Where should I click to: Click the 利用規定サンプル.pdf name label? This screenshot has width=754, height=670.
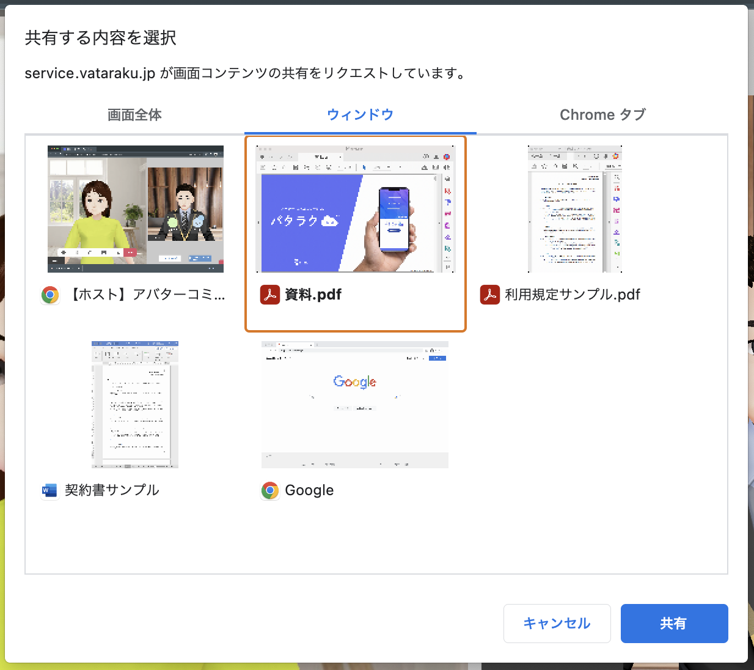coord(573,295)
